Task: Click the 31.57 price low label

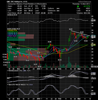Action: point(35,64)
